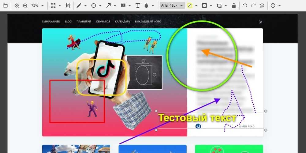Image resolution: width=306 pixels, height=153 pixels.
Task: Click the zoom in magnifier icon
Action: [x=17, y=5]
